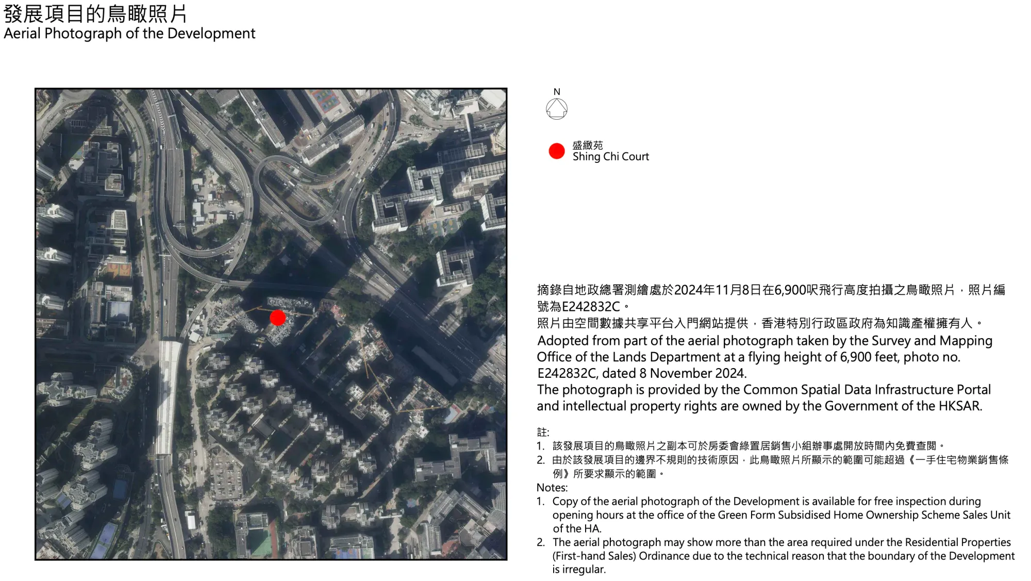Click English note 1 starting 'Copy of the aerial'
1031x581 pixels.
[781, 515]
